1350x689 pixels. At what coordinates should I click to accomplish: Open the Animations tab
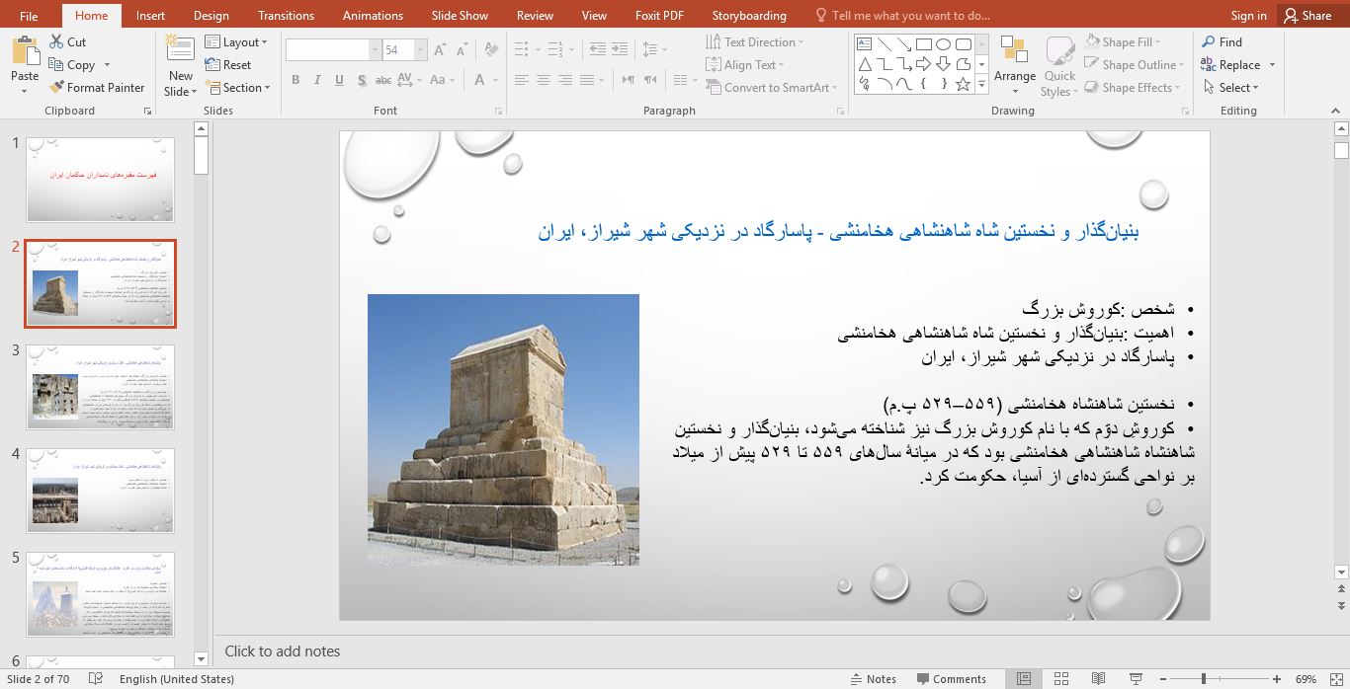click(x=373, y=15)
